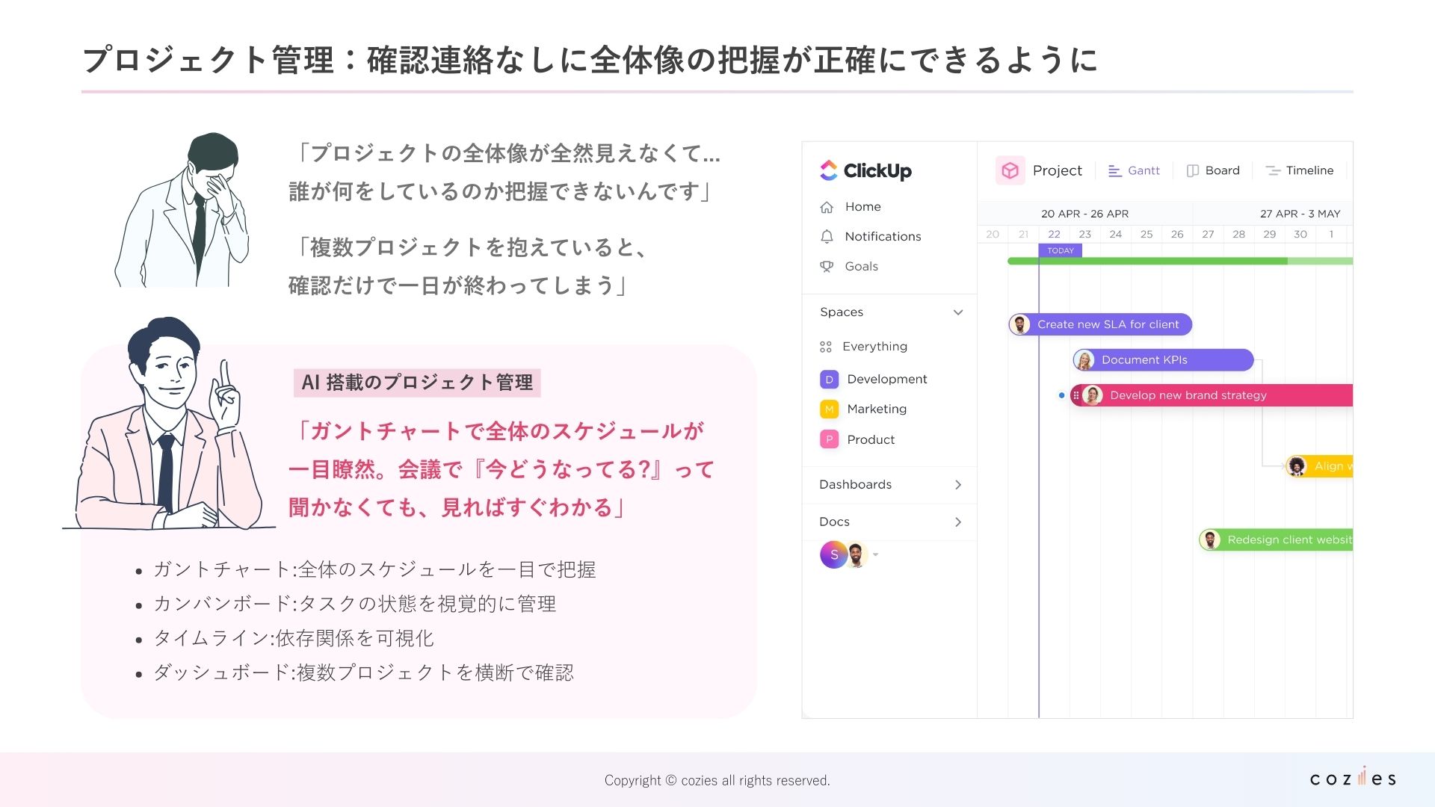Open the Create new SLA for client task
Image resolution: width=1435 pixels, height=807 pixels.
(x=1108, y=324)
